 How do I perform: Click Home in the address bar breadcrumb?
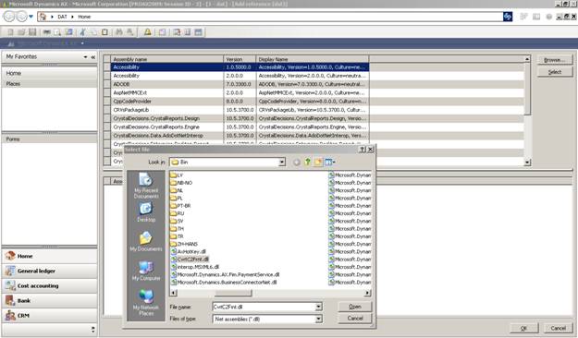[84, 17]
